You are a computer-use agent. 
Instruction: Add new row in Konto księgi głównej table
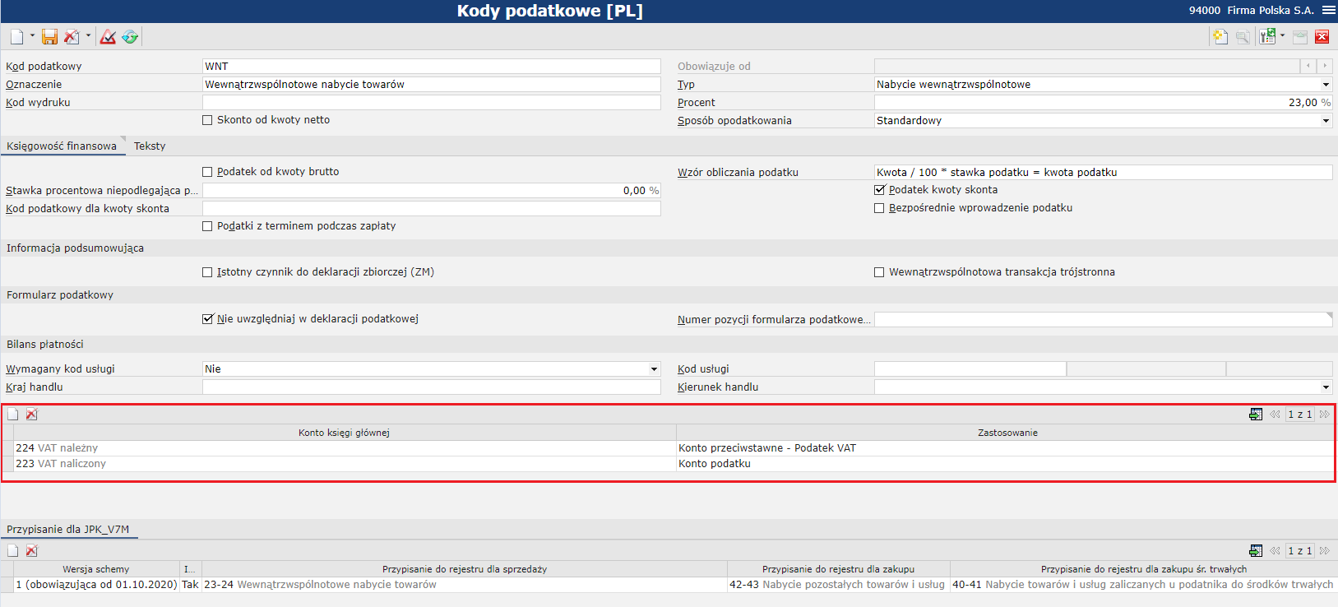[13, 414]
